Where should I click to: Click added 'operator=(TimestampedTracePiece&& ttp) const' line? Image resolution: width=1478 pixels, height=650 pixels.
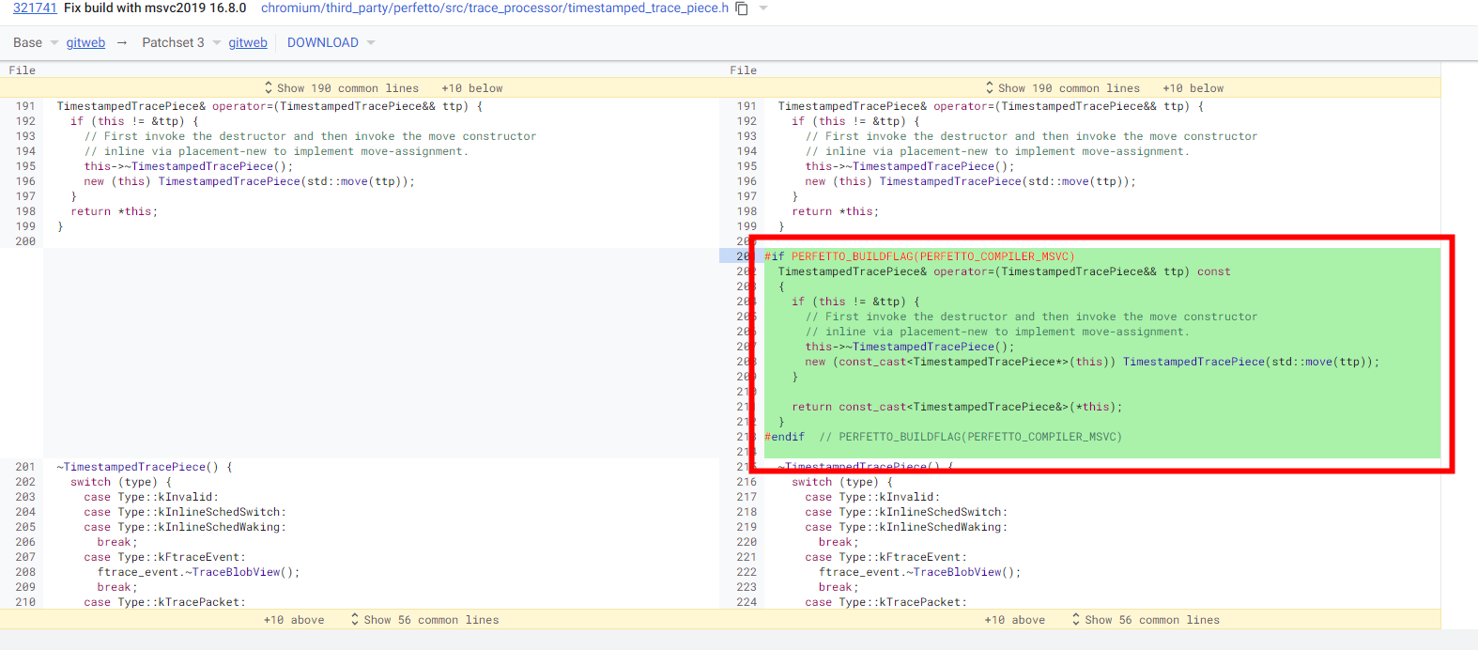pyautogui.click(x=1004, y=271)
